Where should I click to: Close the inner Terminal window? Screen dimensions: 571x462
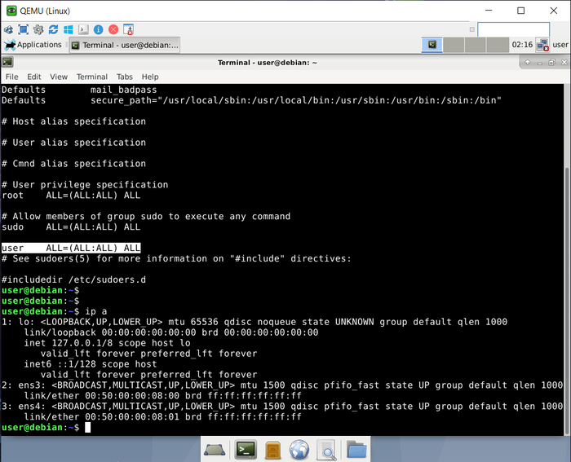coord(564,63)
